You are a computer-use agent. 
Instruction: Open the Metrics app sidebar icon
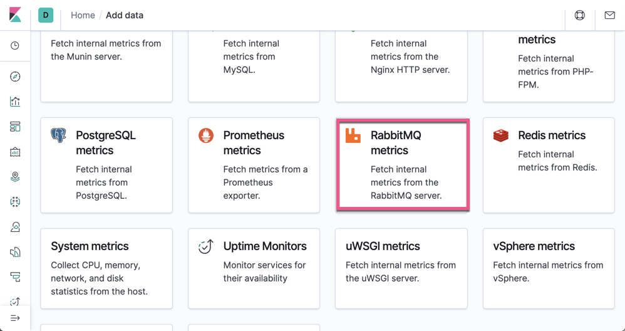(x=15, y=227)
